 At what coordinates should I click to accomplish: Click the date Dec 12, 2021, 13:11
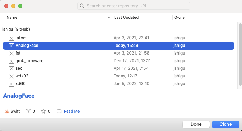click(x=132, y=61)
